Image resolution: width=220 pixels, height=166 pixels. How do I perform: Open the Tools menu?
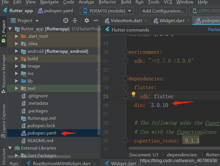coord(153,2)
